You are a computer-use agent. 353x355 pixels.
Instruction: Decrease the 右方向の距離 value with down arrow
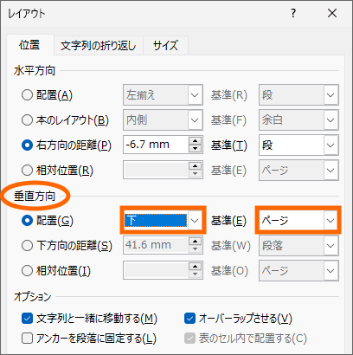point(196,149)
